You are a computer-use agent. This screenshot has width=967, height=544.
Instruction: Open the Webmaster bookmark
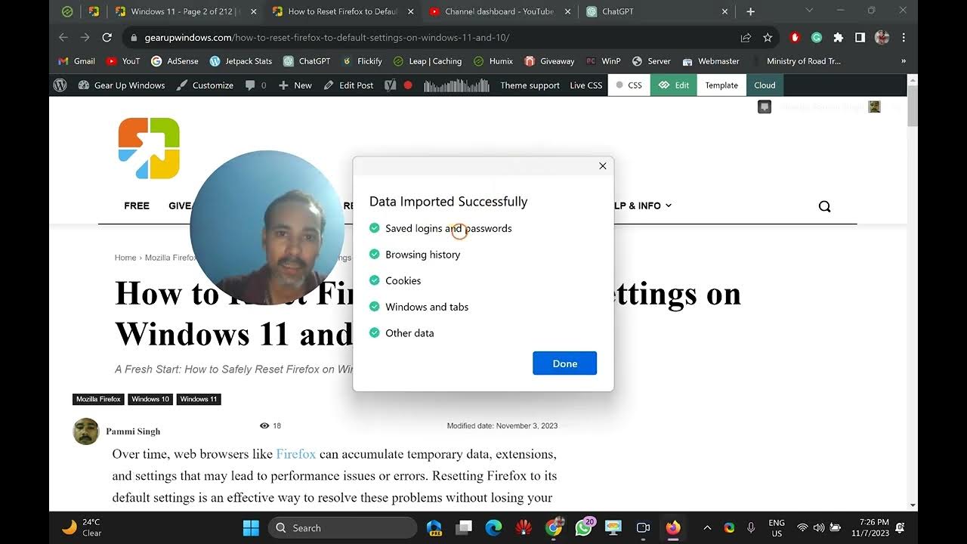(711, 61)
